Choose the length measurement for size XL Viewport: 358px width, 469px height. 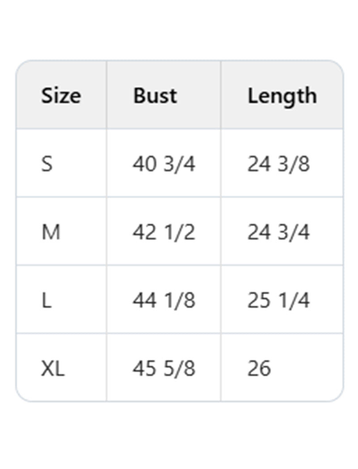pyautogui.click(x=259, y=369)
